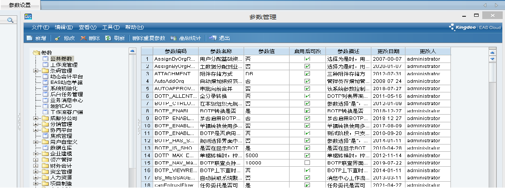
Task: Open the 查看(V) menu
Action: tap(88, 28)
